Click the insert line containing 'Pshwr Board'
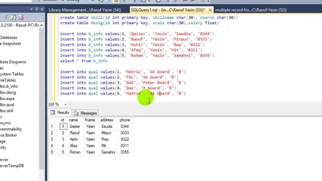Screen dimensions: 322x181 [123, 82]
